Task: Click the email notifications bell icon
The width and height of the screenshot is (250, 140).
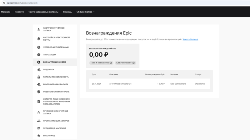Action: pos(39,38)
